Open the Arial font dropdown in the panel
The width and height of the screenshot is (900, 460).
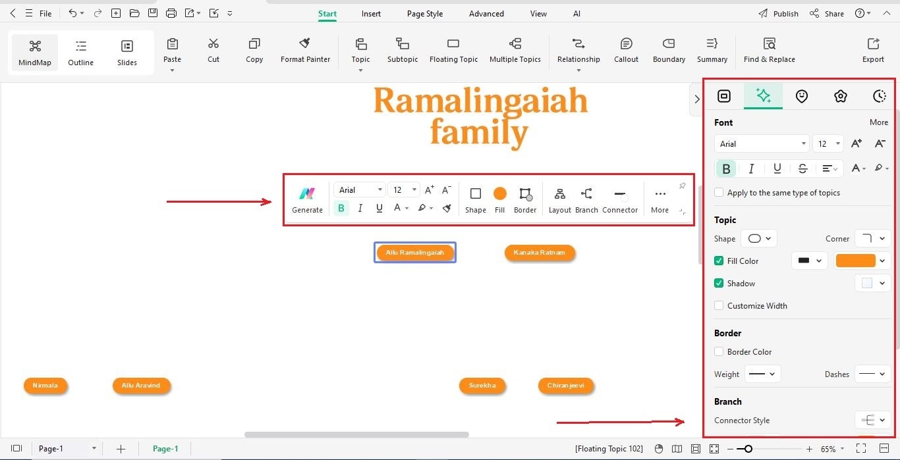(x=761, y=143)
